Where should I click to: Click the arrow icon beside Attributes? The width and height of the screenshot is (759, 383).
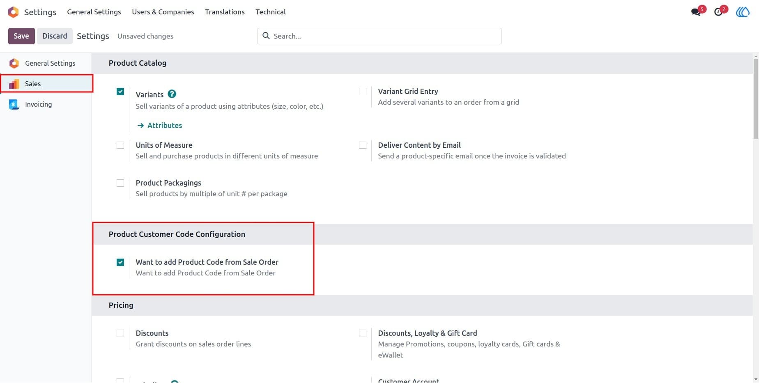tap(140, 125)
